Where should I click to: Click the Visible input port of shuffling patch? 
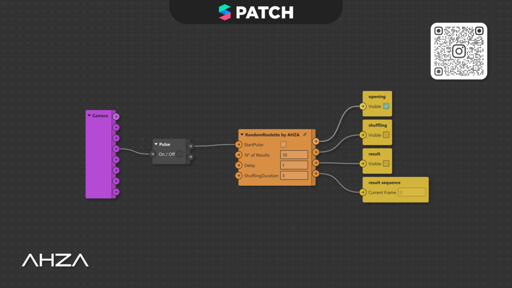(363, 135)
